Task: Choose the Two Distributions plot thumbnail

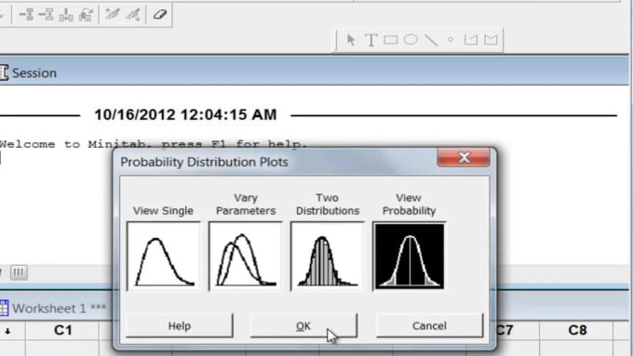Action: (327, 256)
